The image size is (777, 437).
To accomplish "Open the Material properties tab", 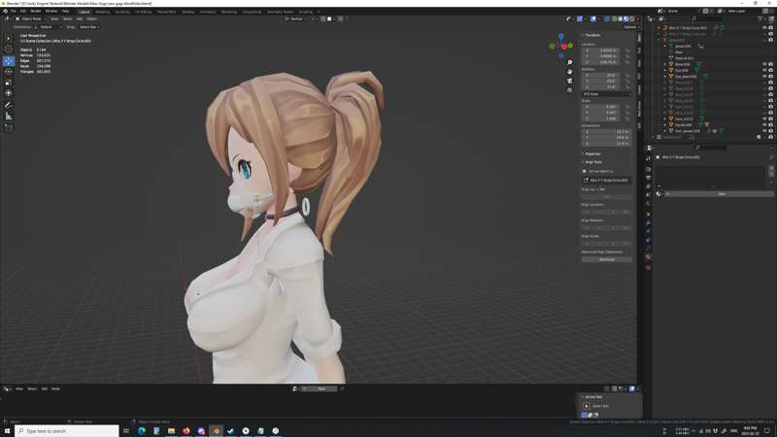I will click(648, 257).
